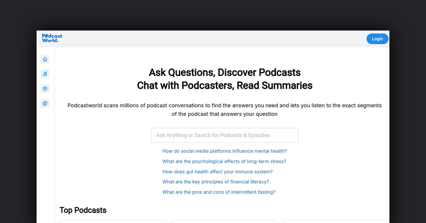This screenshot has height=223, width=426.
Task: Click the Ask Questions, Discover Podcasts heading
Action: [224, 72]
